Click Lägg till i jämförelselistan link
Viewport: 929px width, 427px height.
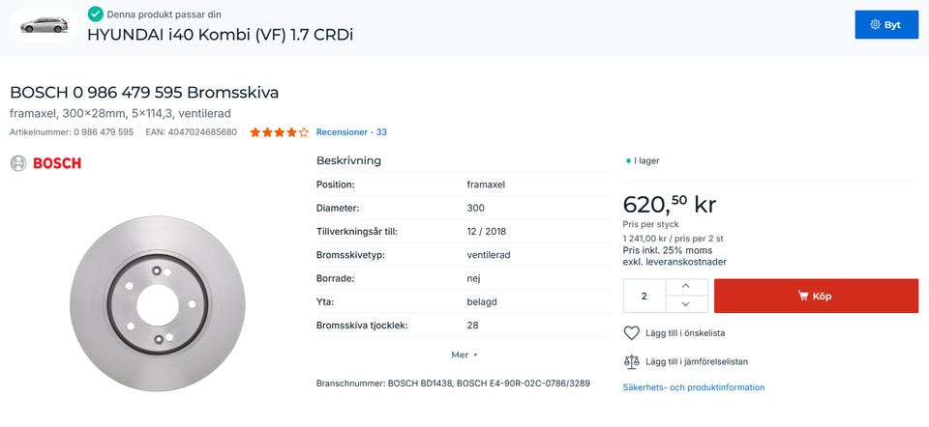coord(699,361)
